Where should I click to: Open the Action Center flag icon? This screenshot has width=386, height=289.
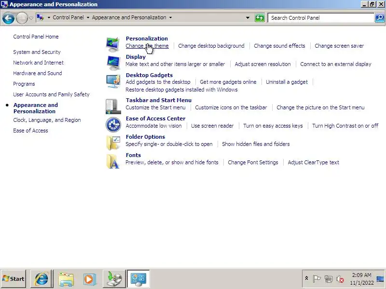317,279
